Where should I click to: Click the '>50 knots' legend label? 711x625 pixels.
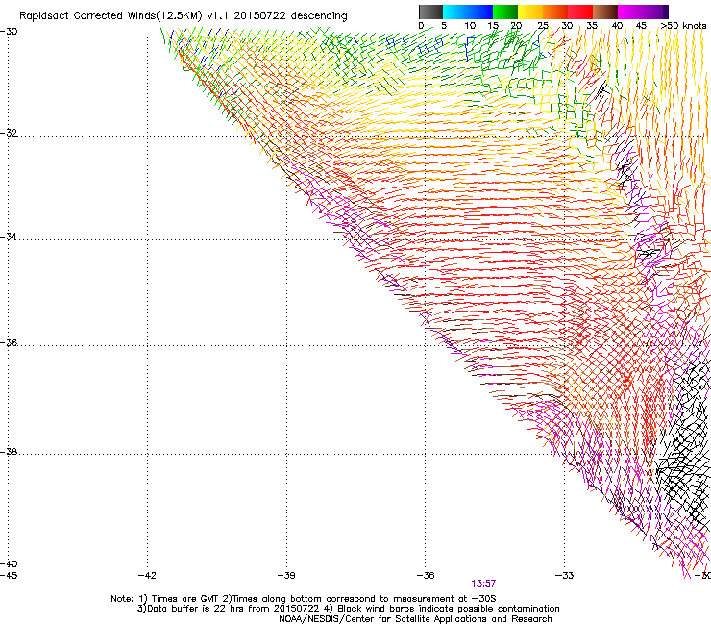click(684, 26)
